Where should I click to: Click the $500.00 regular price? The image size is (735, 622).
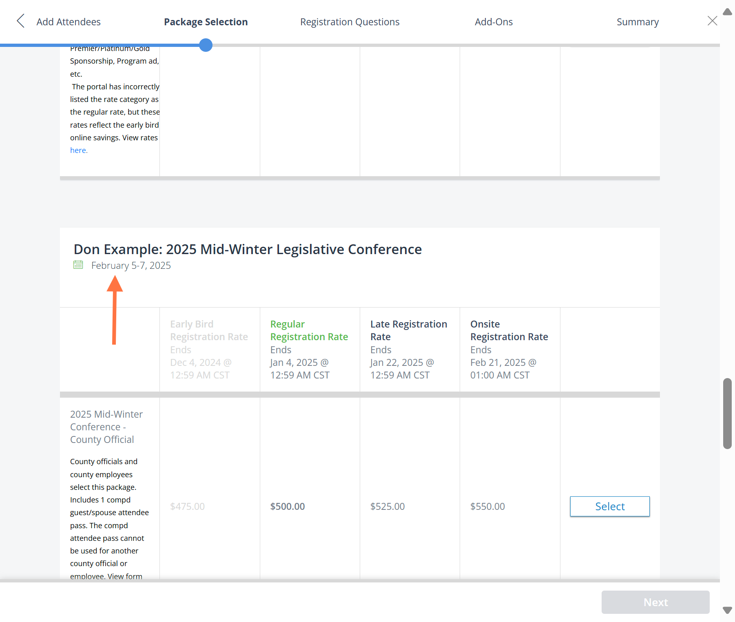[288, 506]
